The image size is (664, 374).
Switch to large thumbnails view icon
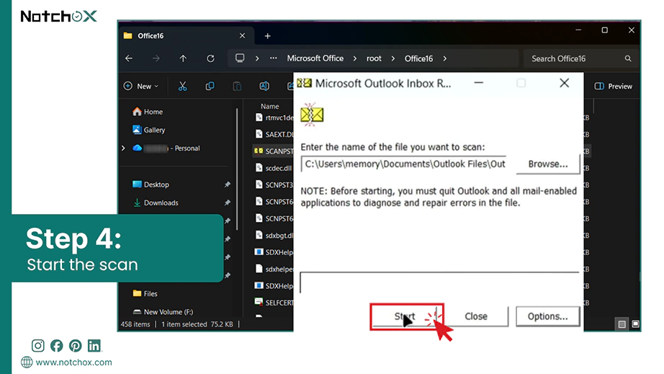coord(636,324)
